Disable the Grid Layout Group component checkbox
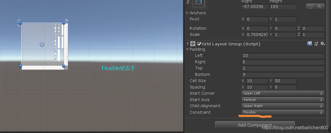 pyautogui.click(x=199, y=44)
